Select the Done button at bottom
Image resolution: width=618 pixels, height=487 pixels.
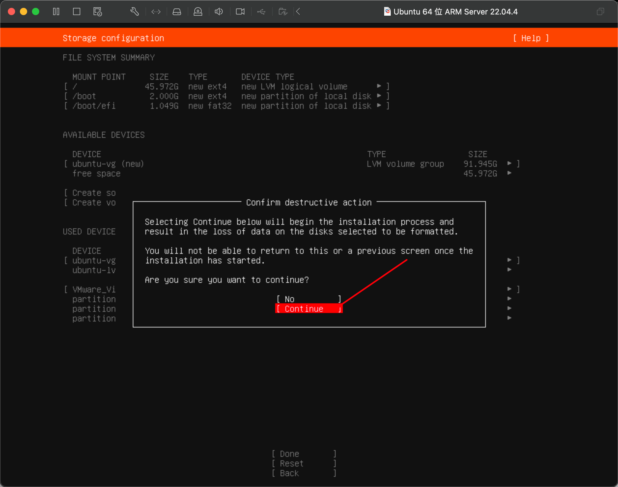[304, 454]
